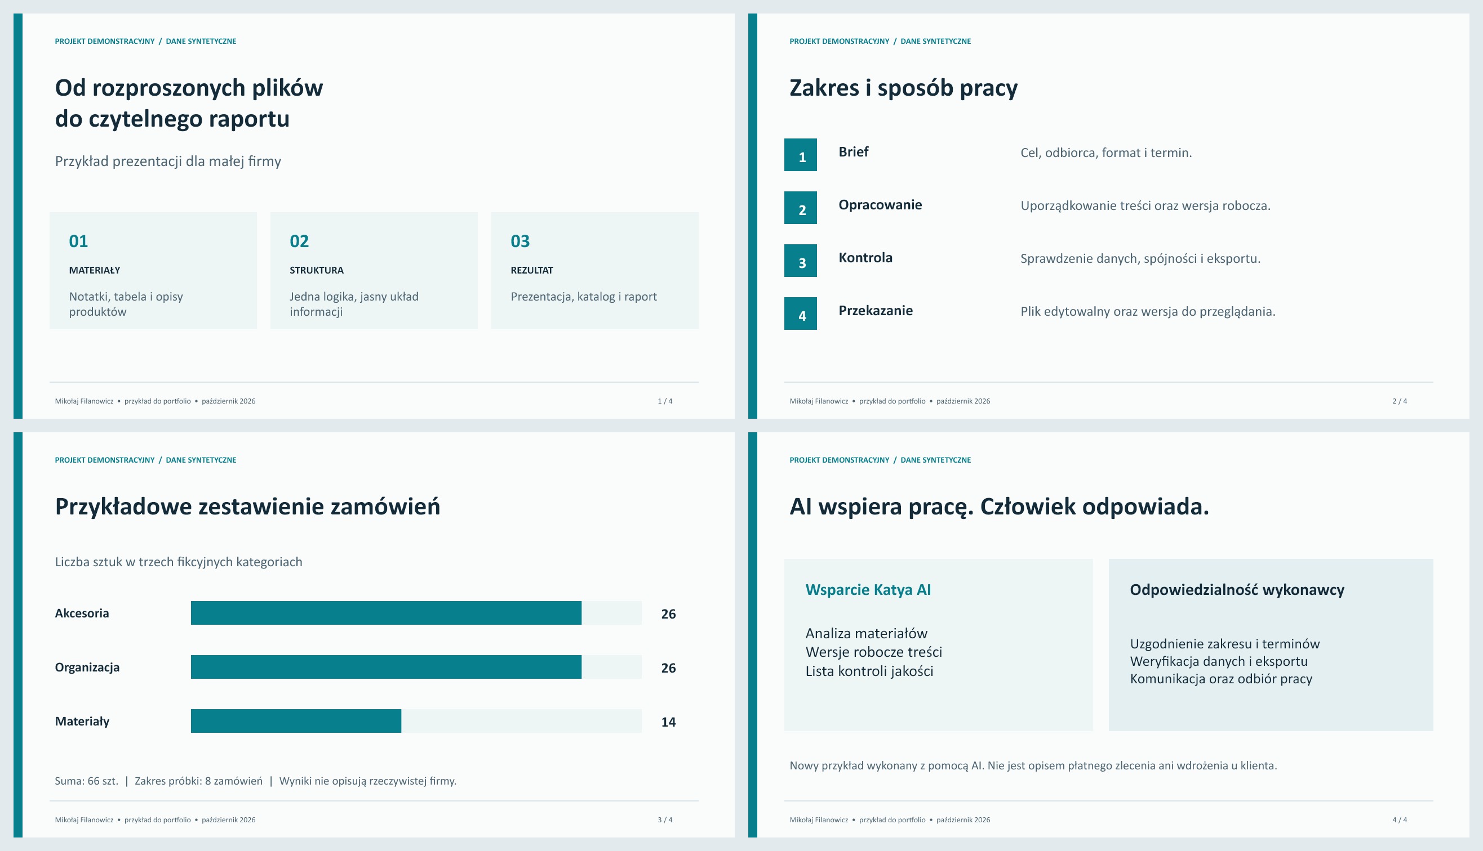Select the step label "Przekazanie"
The image size is (1483, 851).
(875, 311)
